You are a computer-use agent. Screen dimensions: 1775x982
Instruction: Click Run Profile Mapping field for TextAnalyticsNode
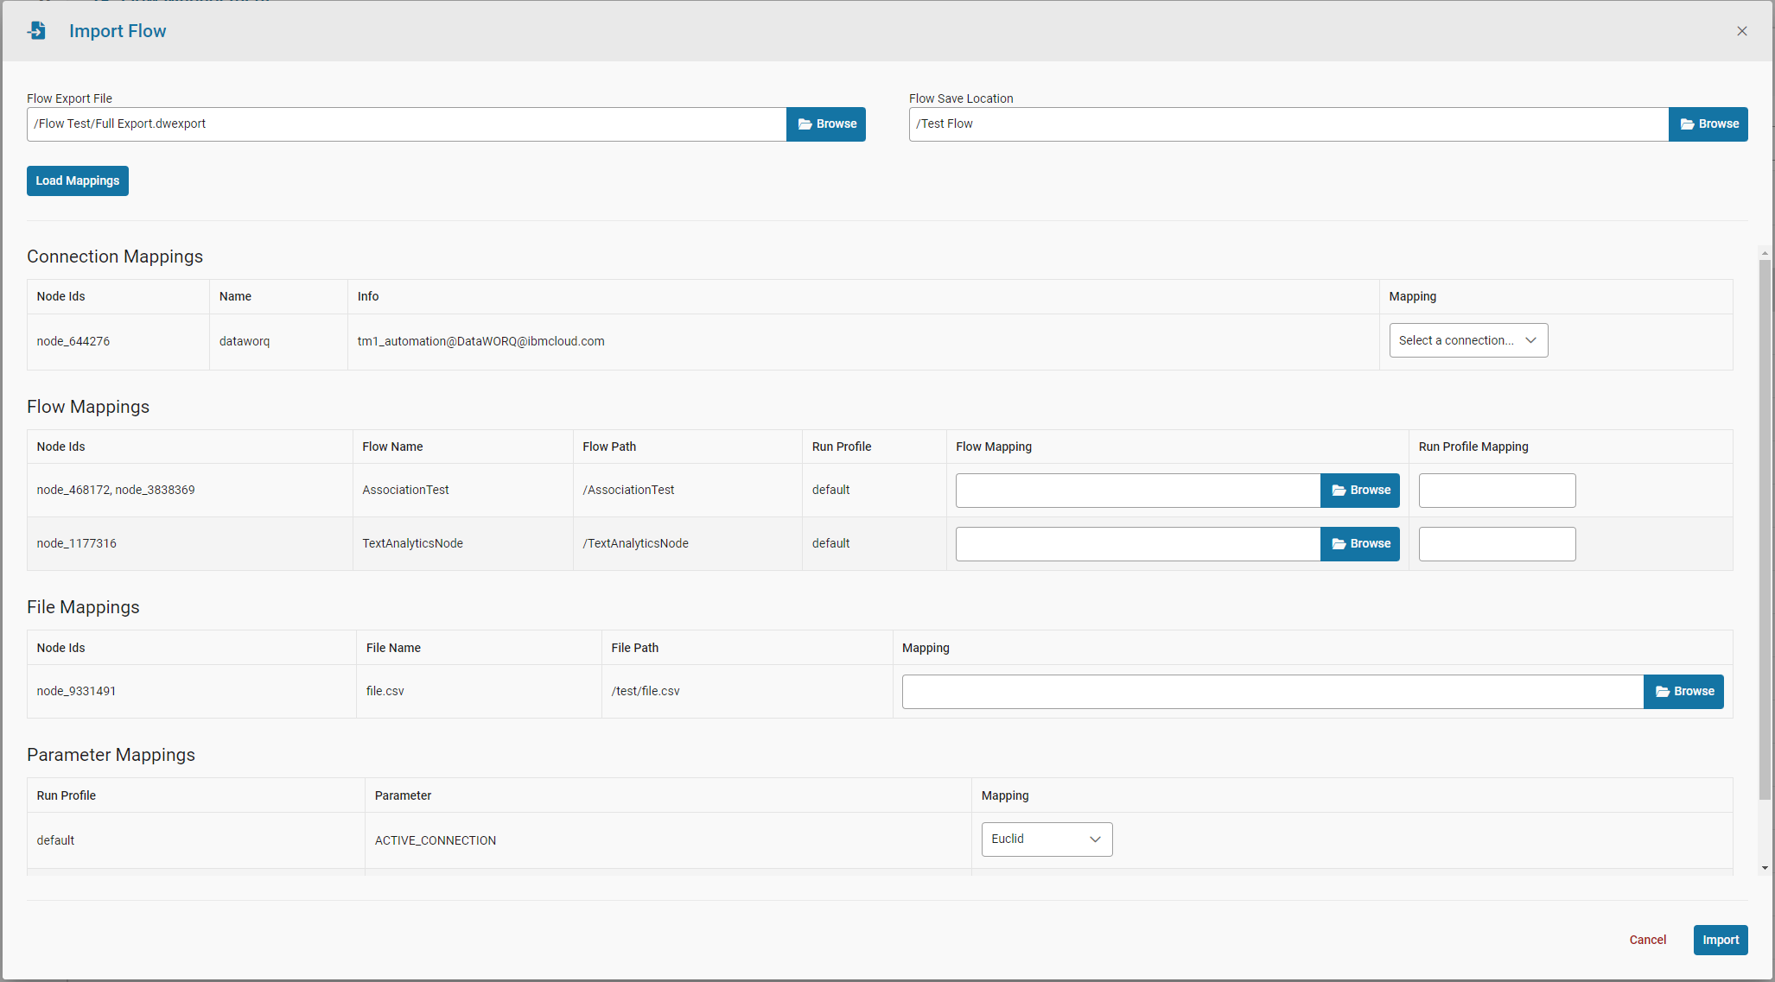[x=1497, y=544]
